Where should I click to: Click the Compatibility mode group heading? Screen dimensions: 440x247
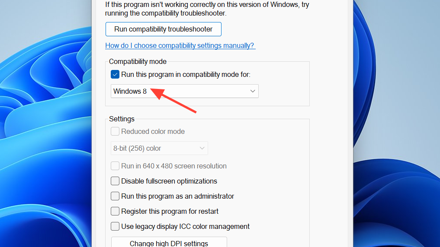point(138,61)
